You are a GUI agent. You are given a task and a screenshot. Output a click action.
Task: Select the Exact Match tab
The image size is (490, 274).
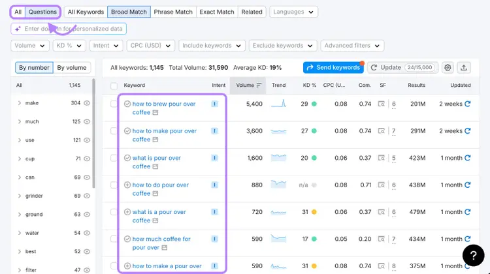click(217, 12)
